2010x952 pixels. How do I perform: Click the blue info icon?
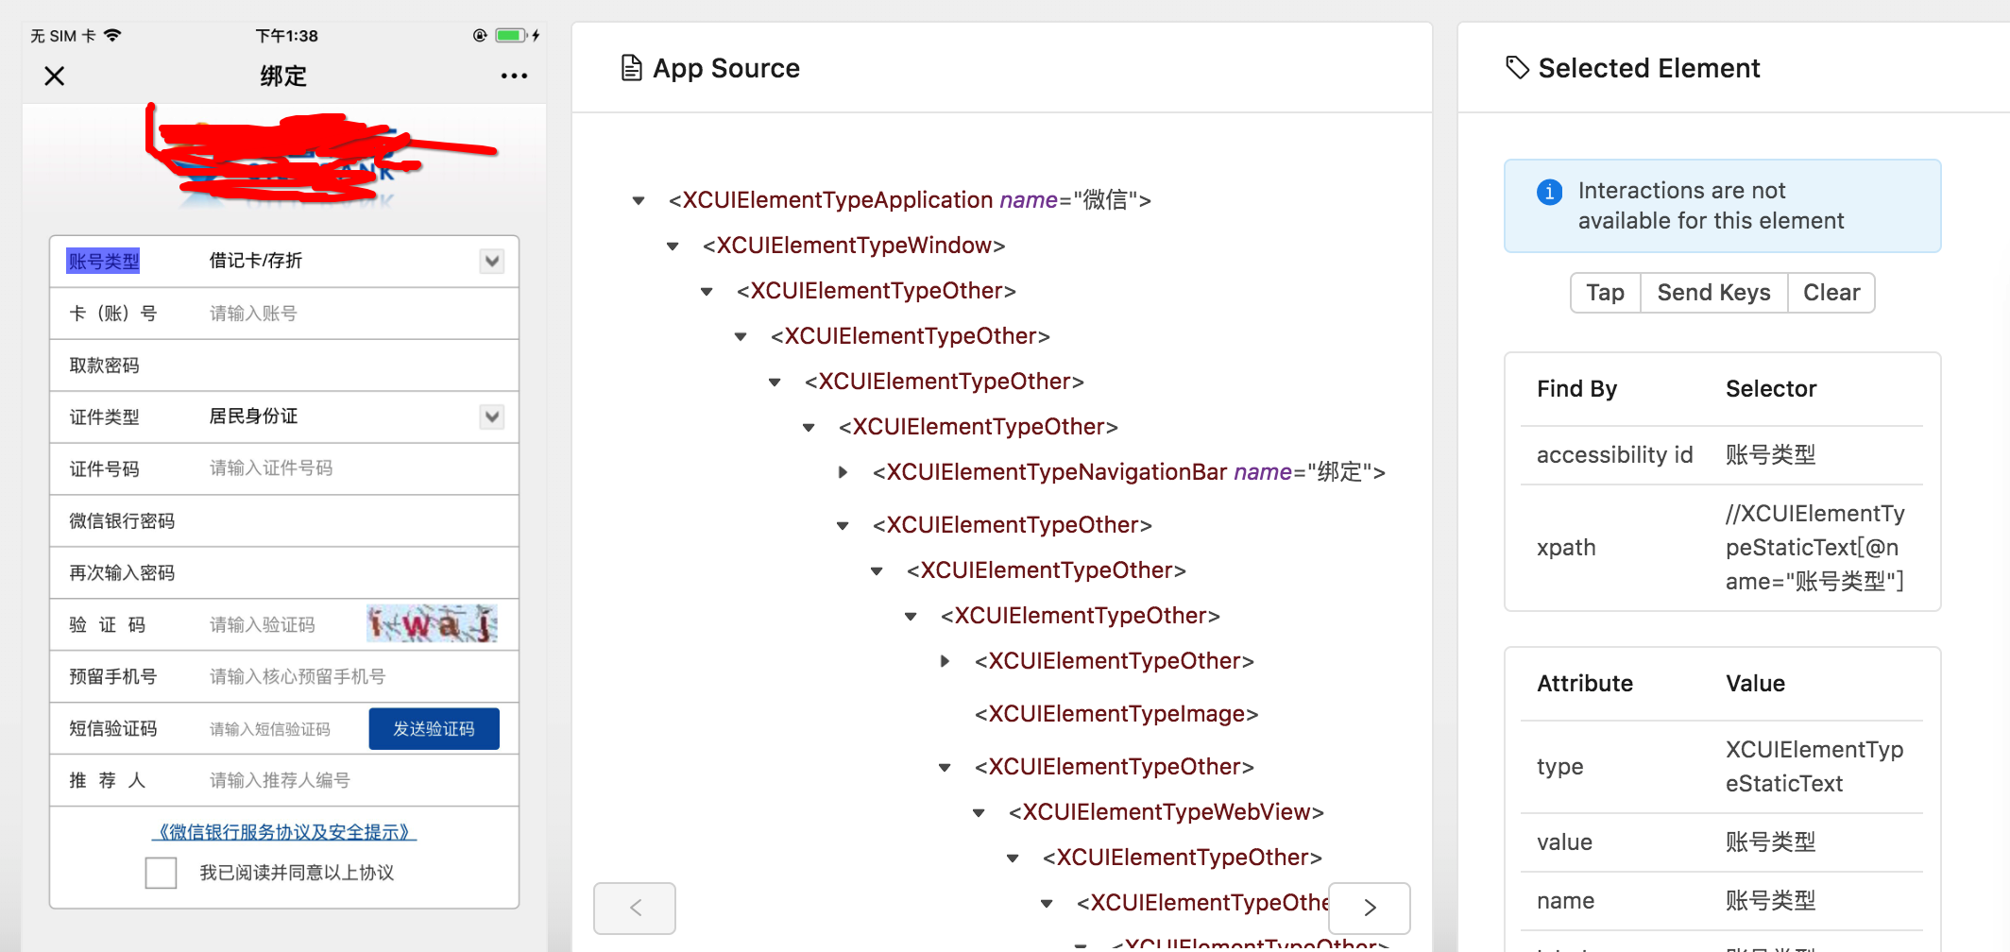click(1549, 192)
